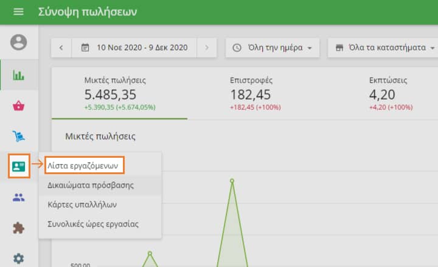The image size is (438, 267).
Task: Expand the Όλα τα καταστήματα dropdown
Action: pos(383,48)
